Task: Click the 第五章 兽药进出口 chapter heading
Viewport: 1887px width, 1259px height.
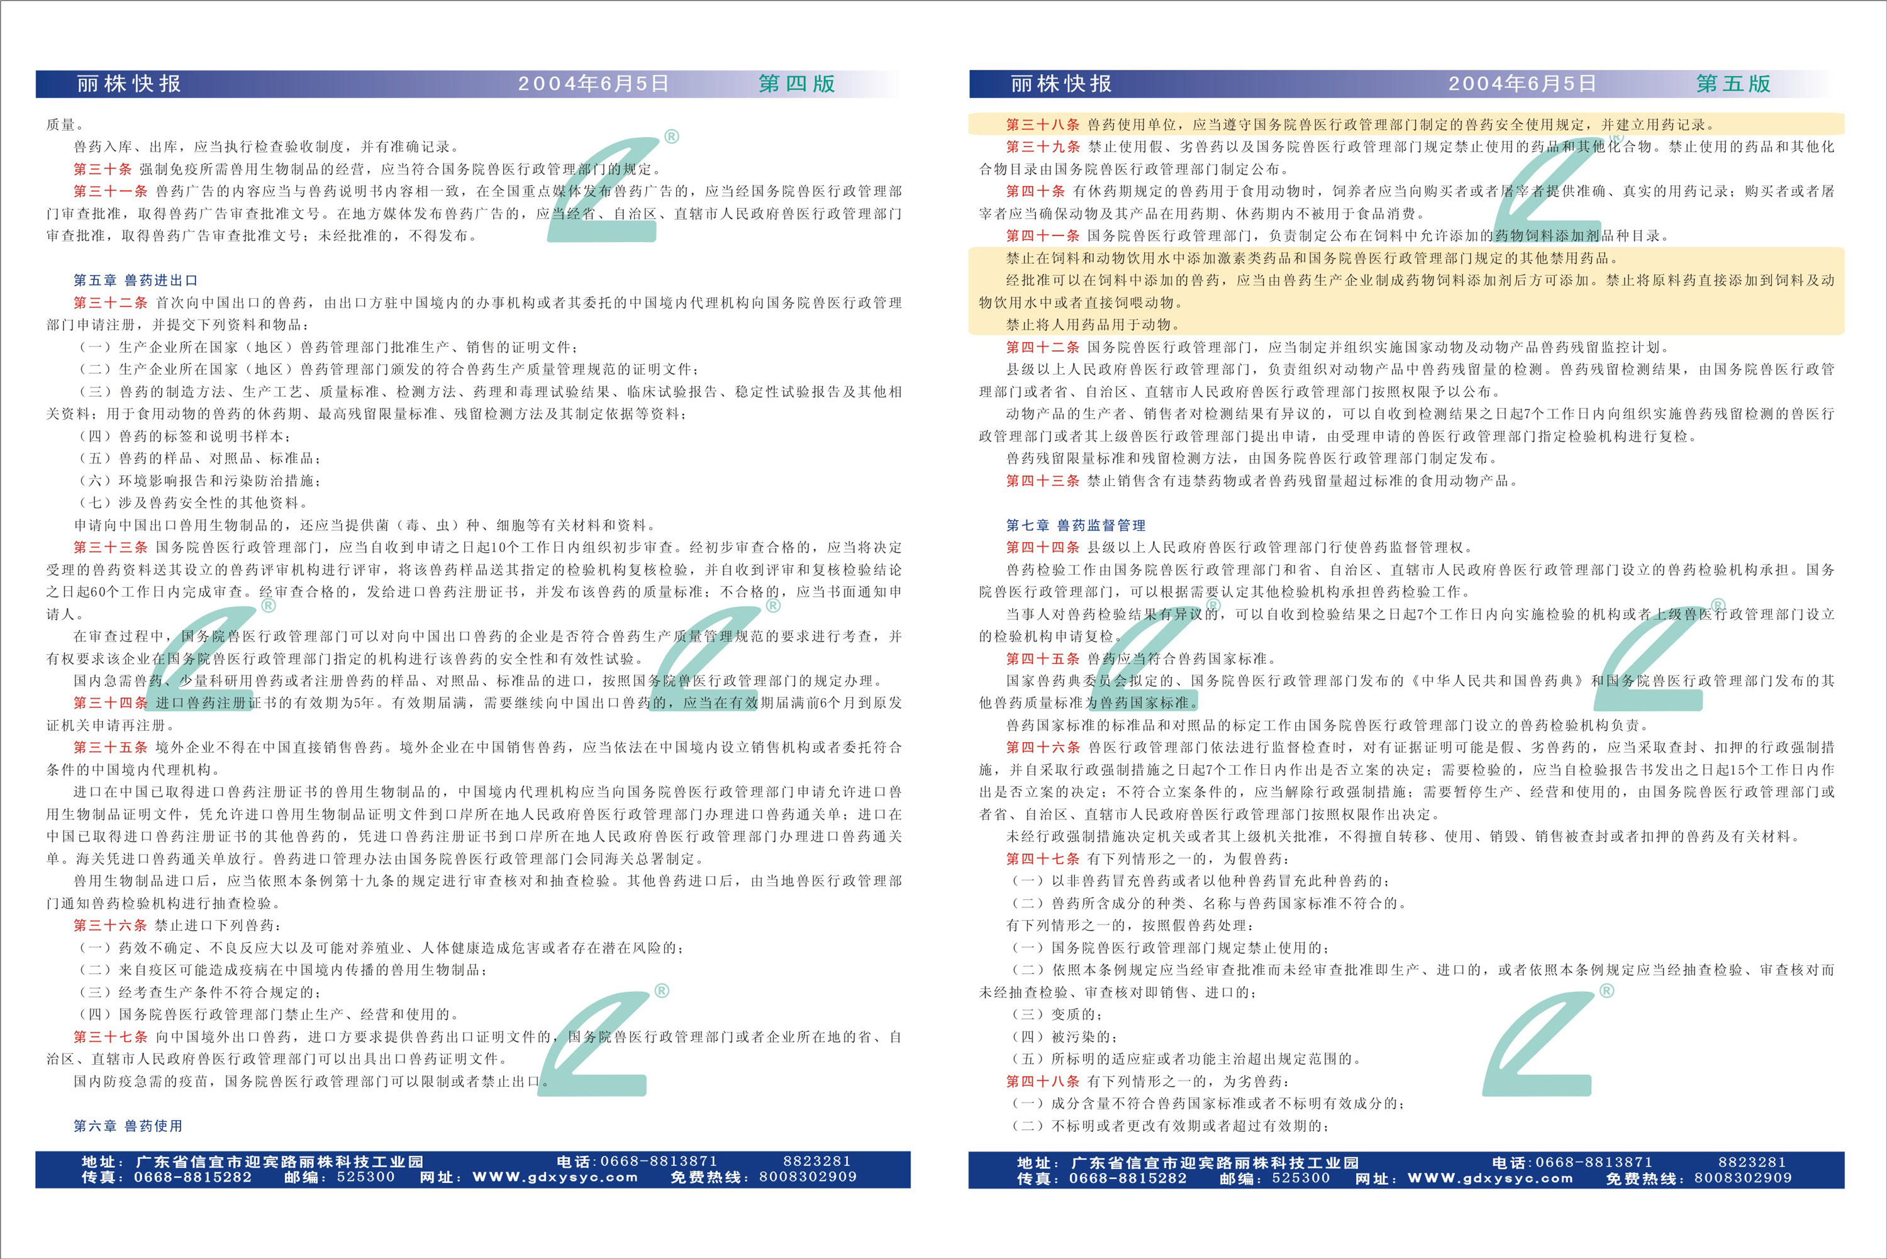Action: 135,280
